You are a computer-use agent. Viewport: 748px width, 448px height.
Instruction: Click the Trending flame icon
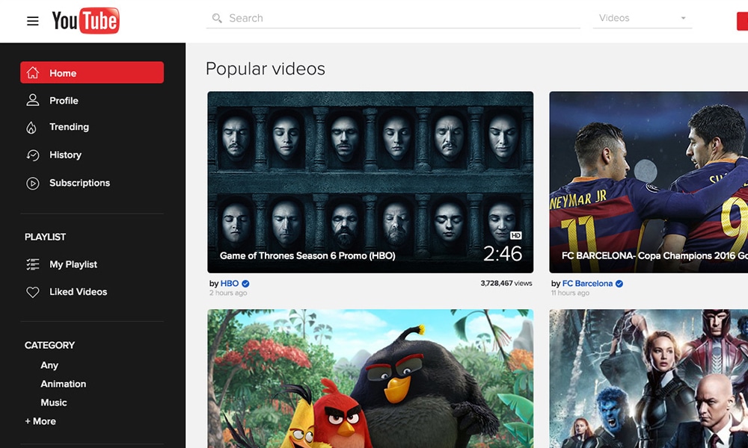tap(31, 127)
